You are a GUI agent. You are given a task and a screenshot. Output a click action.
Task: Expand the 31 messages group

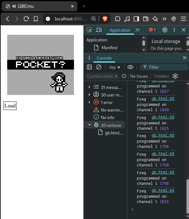click(90, 87)
